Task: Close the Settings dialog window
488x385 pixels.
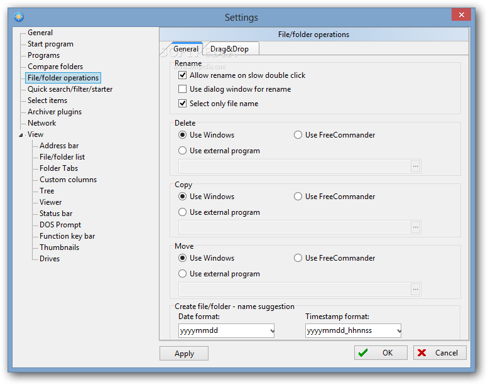Action: coord(461,14)
